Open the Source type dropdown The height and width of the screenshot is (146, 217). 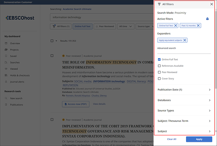(145, 26)
